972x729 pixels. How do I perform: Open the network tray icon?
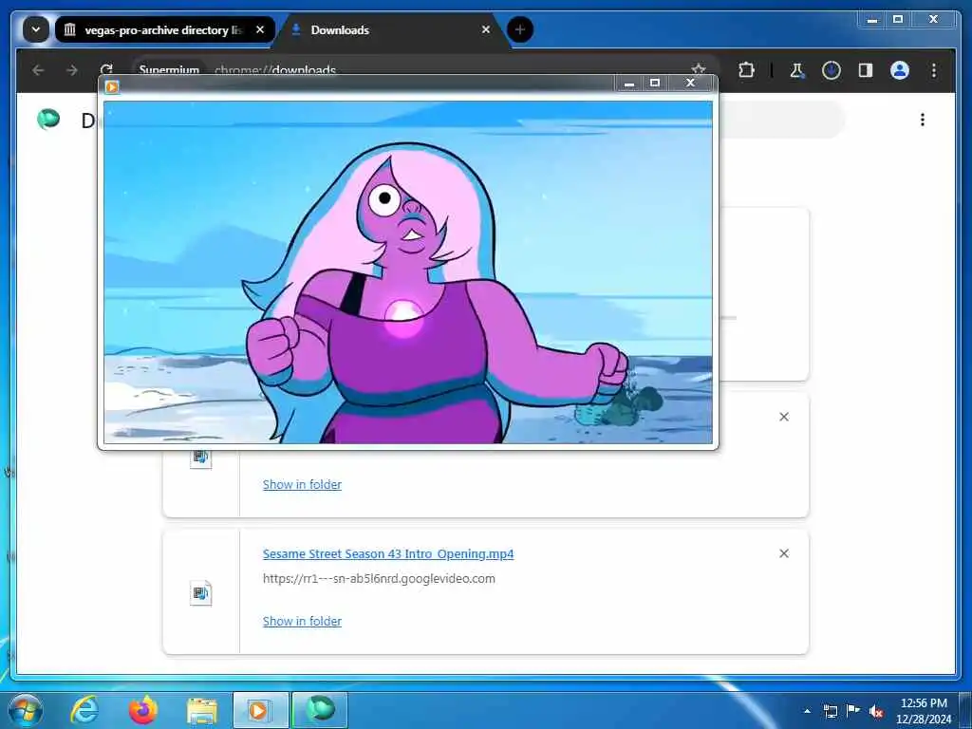click(x=830, y=711)
